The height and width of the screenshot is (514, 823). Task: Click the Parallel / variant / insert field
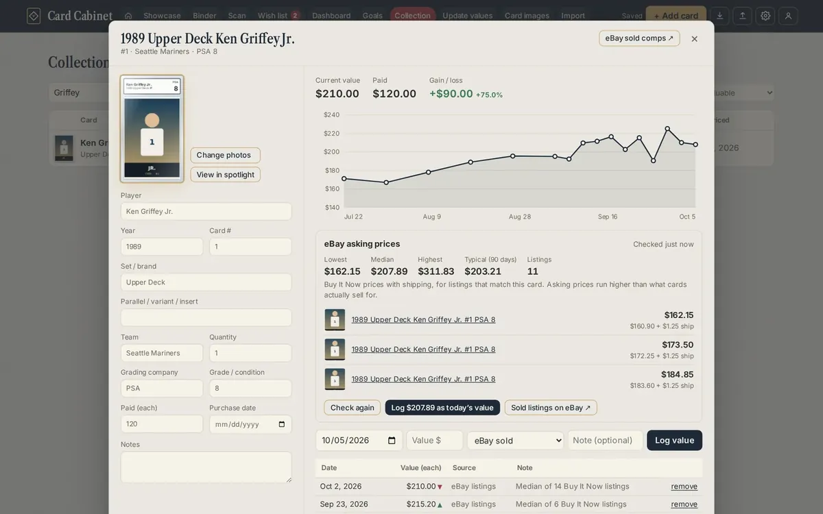tap(206, 318)
